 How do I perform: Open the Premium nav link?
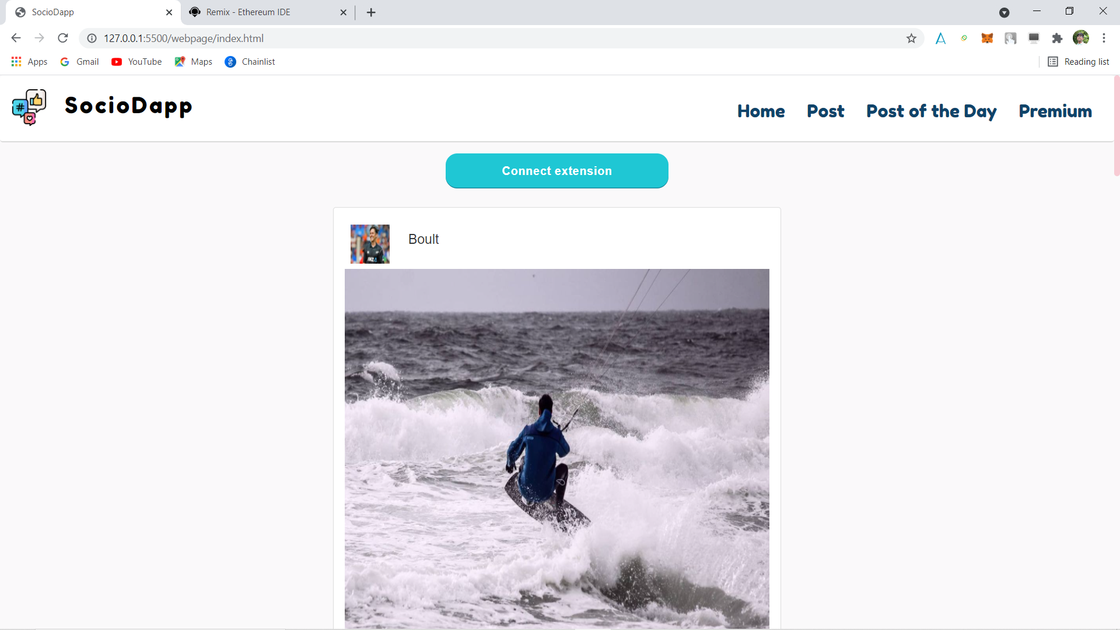(1055, 111)
